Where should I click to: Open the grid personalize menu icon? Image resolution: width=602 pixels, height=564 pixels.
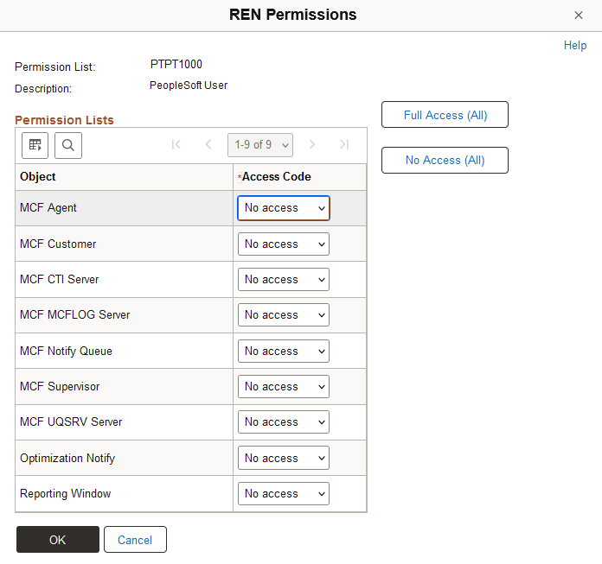click(35, 145)
